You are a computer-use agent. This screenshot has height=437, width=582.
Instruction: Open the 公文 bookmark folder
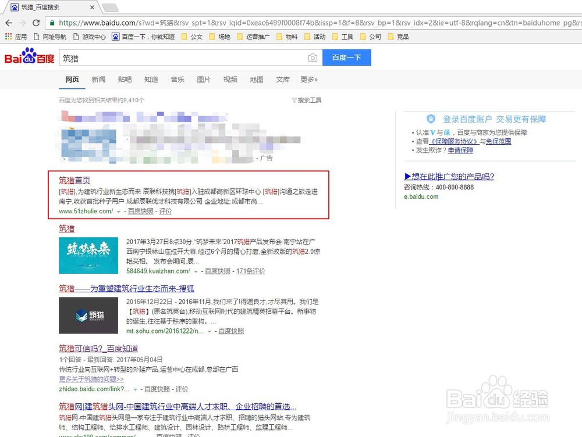point(192,37)
